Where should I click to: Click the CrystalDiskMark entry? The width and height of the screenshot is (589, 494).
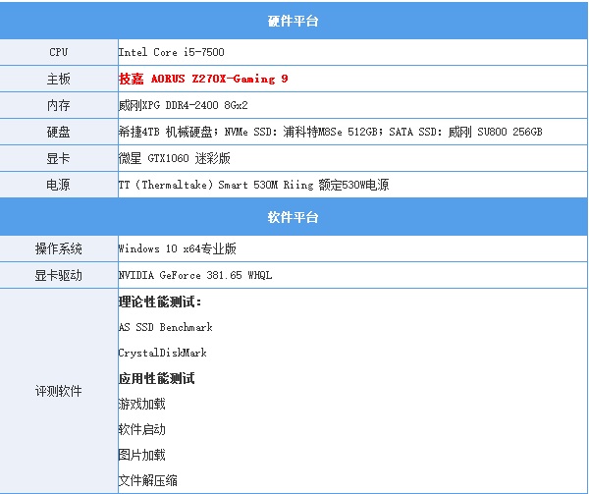pyautogui.click(x=162, y=353)
